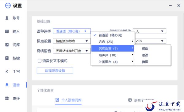Image resolution: width=184 pixels, height=112 pixels.
Task: Click the 基础设置 section heading
Action: [x=44, y=21]
